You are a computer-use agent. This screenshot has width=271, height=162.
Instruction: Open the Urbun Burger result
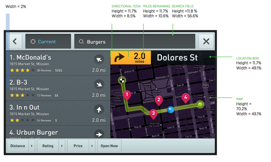coord(58,132)
